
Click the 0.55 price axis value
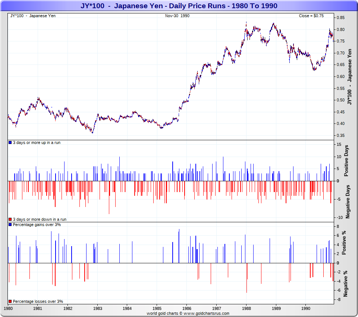(x=340, y=88)
